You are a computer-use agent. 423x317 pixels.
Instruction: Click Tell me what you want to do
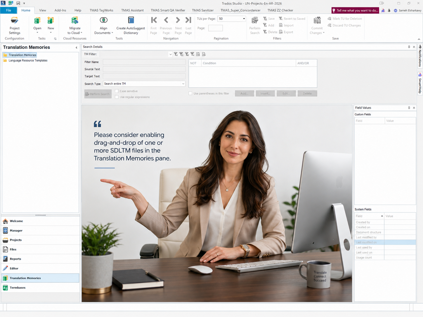tap(355, 11)
